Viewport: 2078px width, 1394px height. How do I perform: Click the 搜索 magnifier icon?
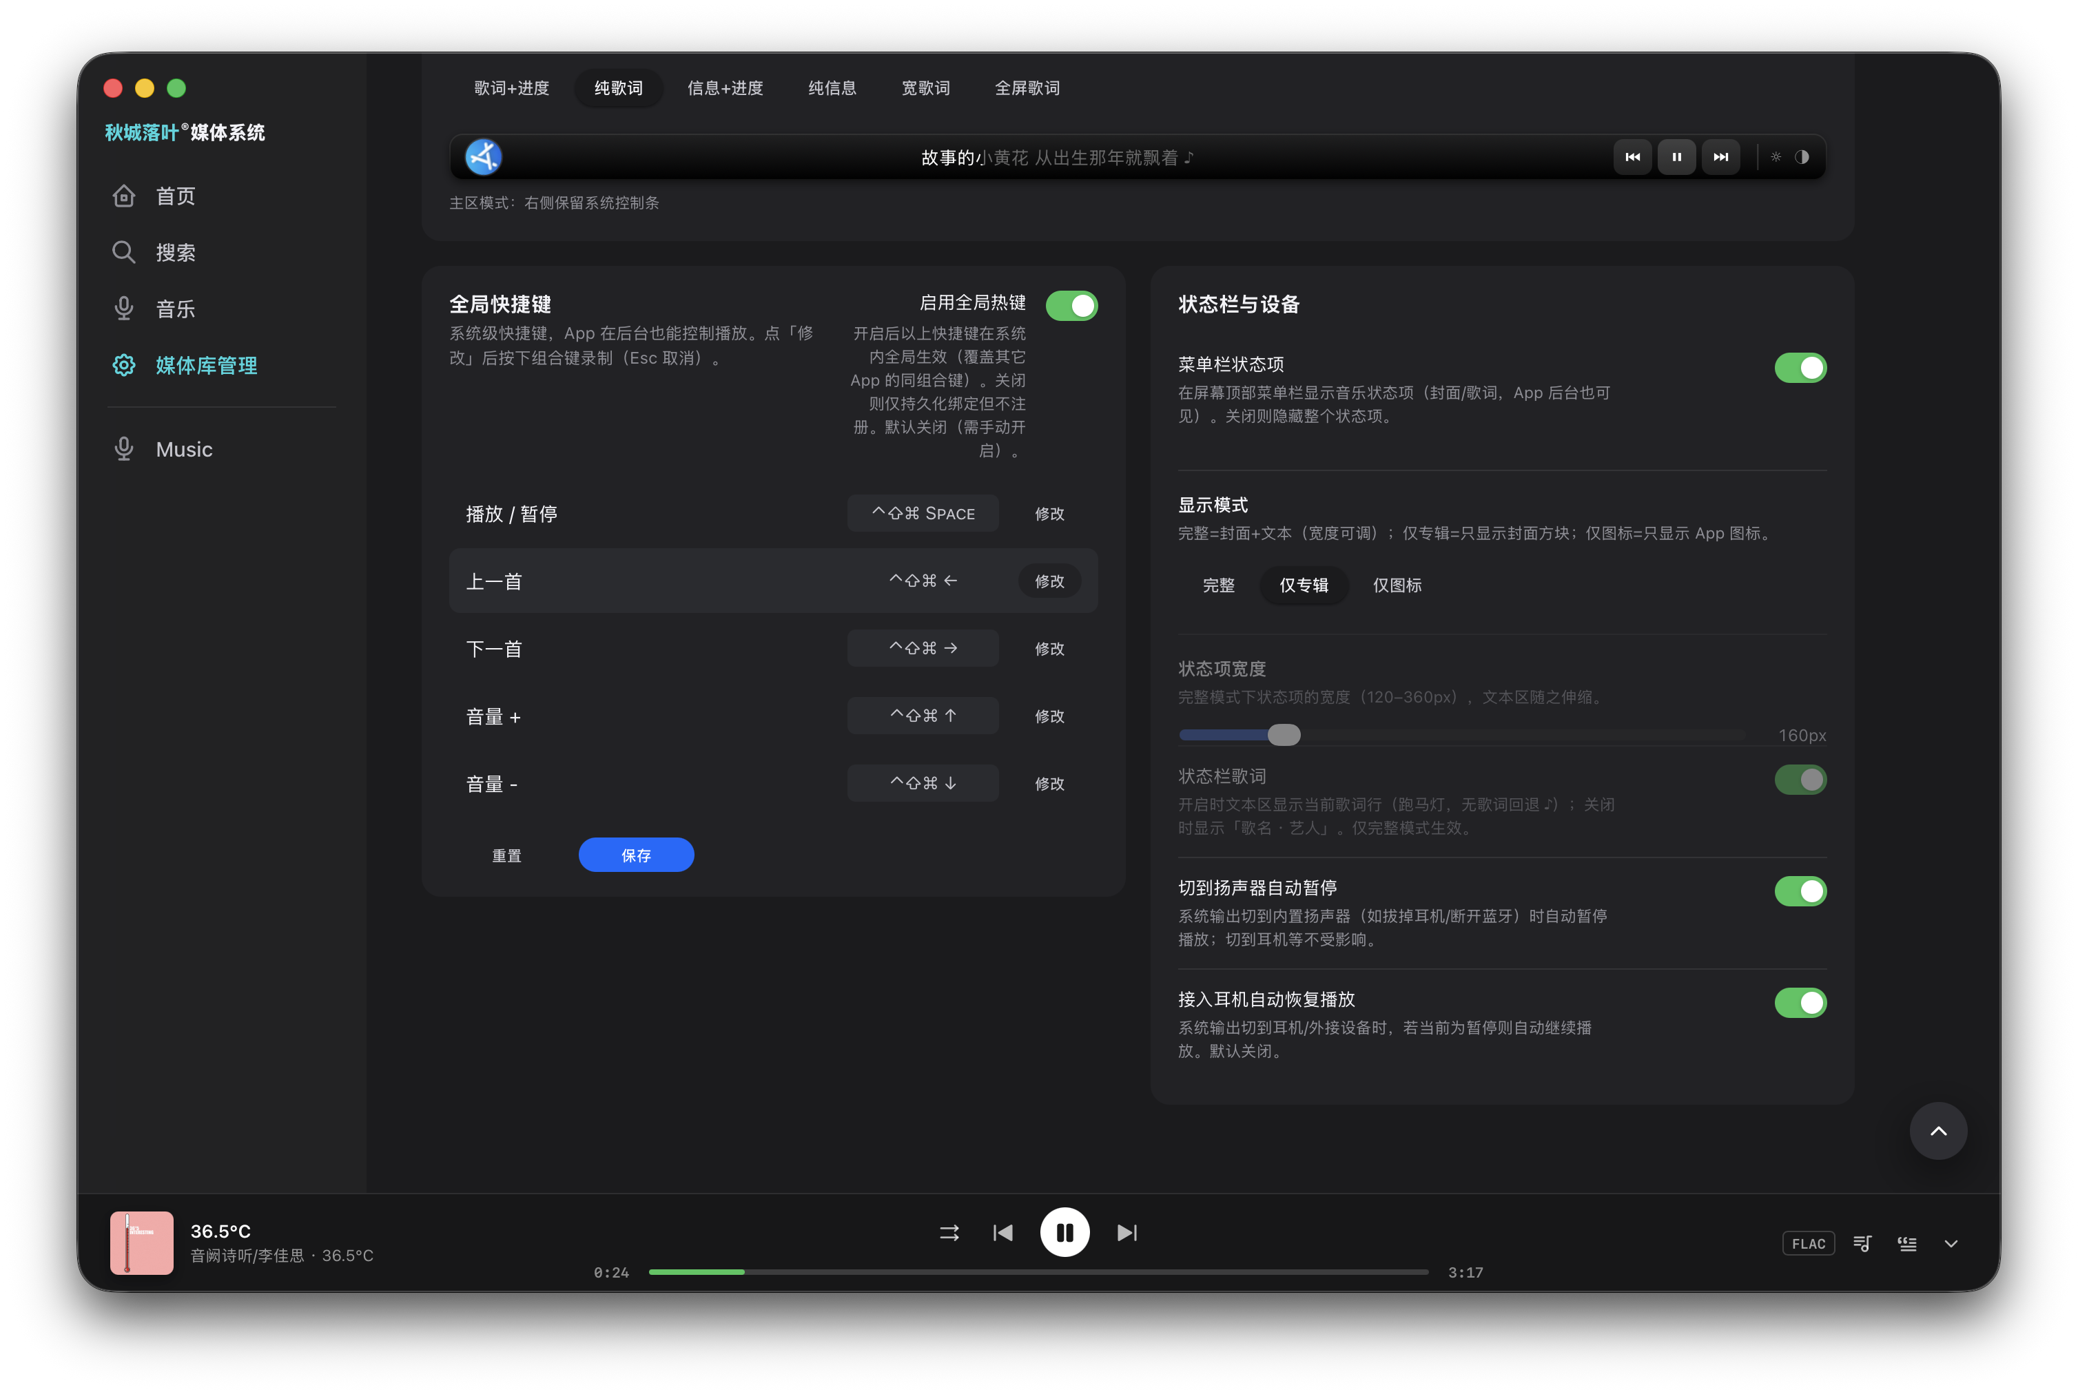coord(123,253)
